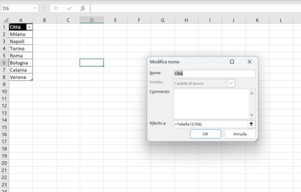This screenshot has width=301, height=192.
Task: Click the Città table header cell
Action: pyautogui.click(x=18, y=27)
